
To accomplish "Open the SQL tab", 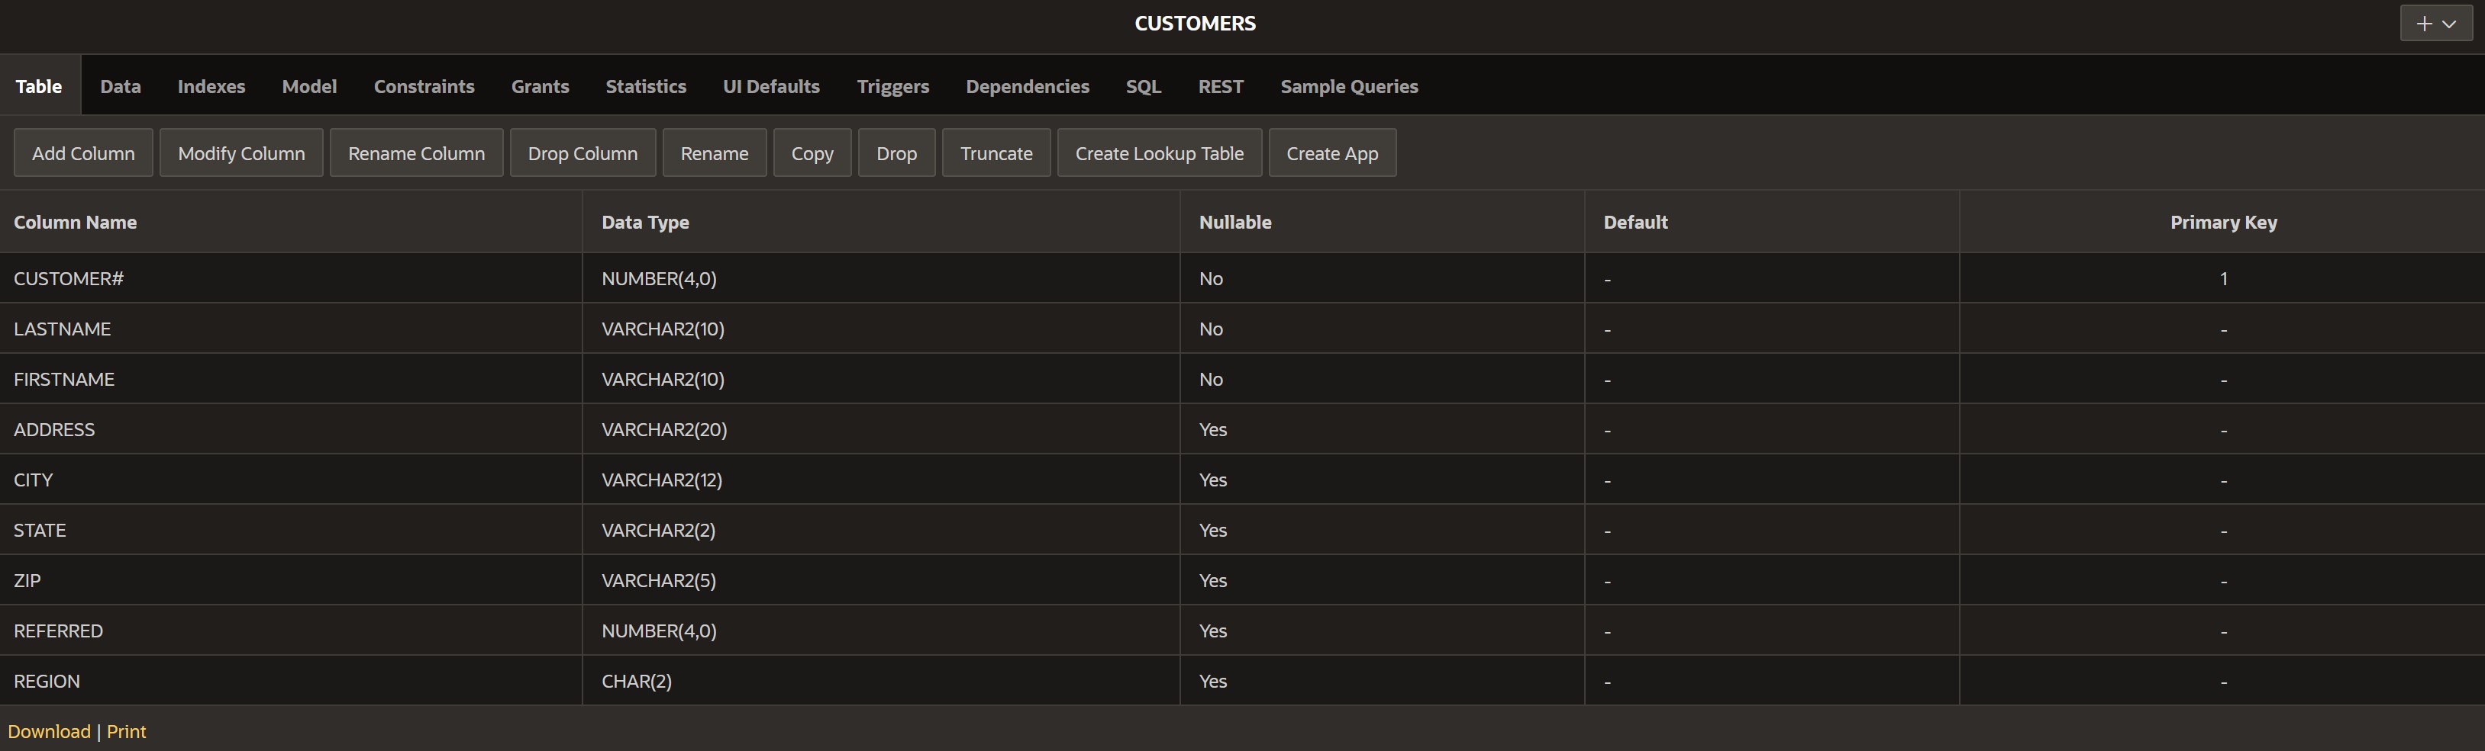I will [x=1143, y=85].
